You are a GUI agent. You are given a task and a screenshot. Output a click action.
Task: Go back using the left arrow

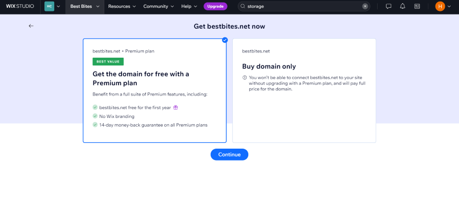coord(31,26)
